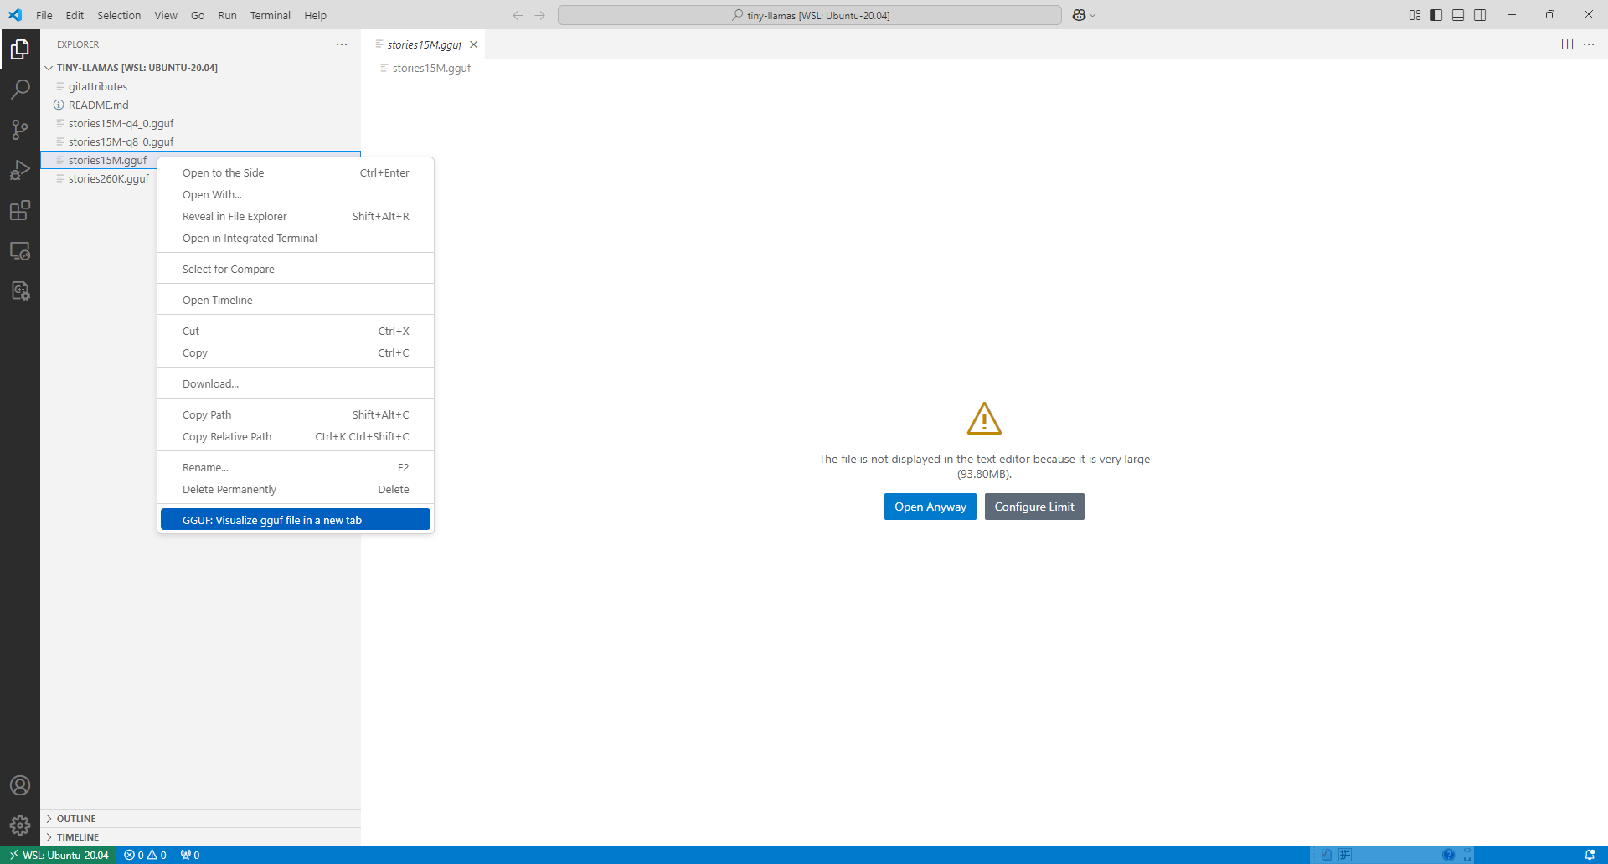The height and width of the screenshot is (864, 1608).
Task: Open editor More Actions ellipsis
Action: click(x=1589, y=44)
